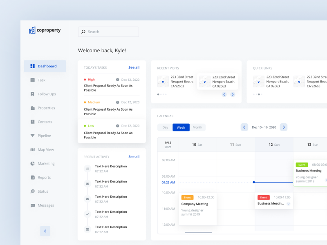Click active pagination dot in Quick Links

click(x=259, y=94)
